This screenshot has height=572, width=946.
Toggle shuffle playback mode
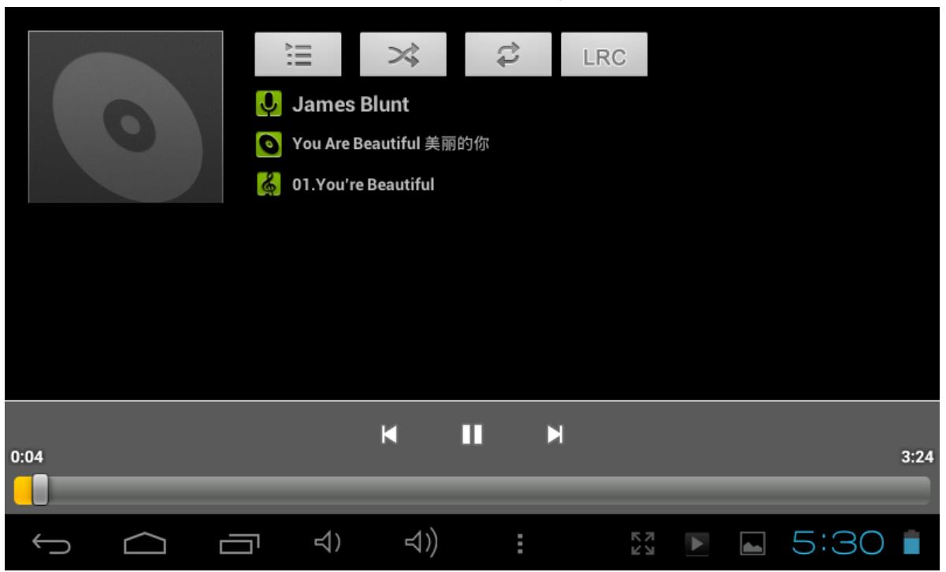403,54
